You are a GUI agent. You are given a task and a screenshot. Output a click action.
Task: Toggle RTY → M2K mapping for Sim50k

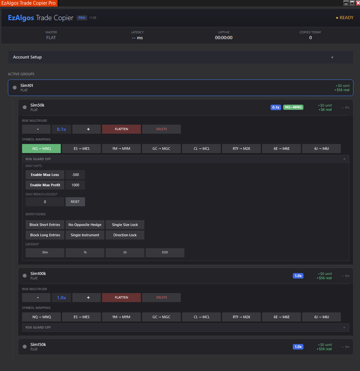click(241, 149)
